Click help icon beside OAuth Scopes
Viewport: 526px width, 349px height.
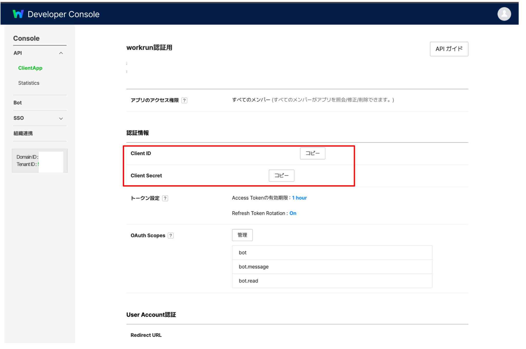click(171, 235)
